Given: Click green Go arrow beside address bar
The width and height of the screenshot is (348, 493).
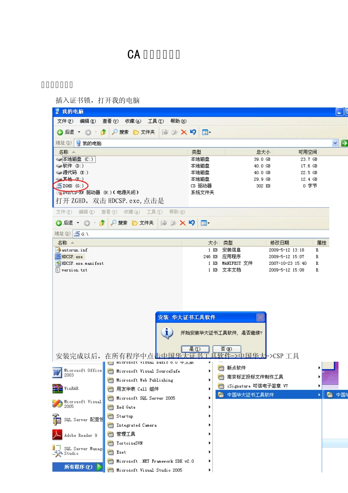Looking at the screenshot, I should [x=344, y=143].
